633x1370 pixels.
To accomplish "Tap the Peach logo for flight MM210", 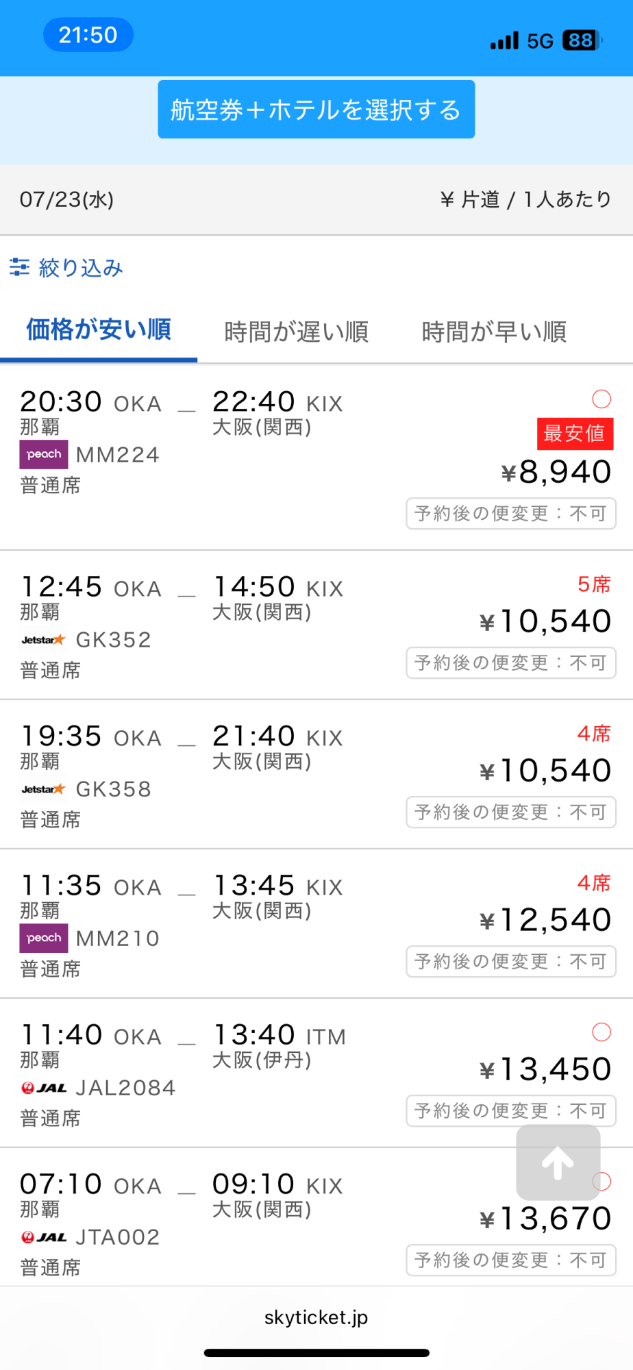I will (x=44, y=938).
